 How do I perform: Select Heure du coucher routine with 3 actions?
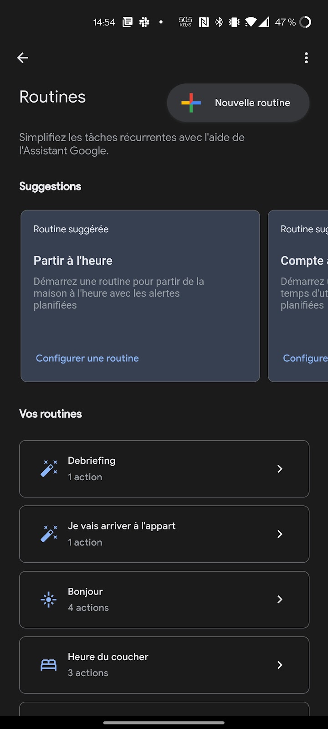click(164, 665)
